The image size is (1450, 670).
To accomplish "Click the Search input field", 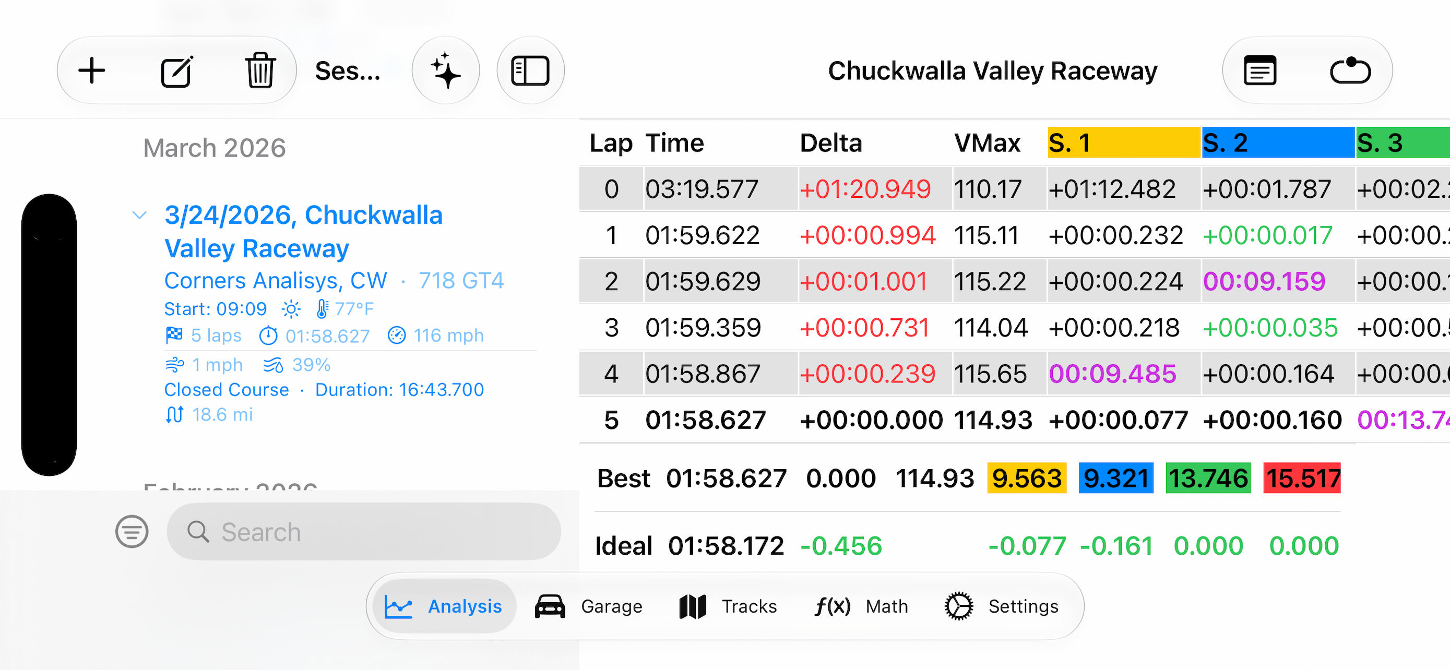I will (x=364, y=531).
